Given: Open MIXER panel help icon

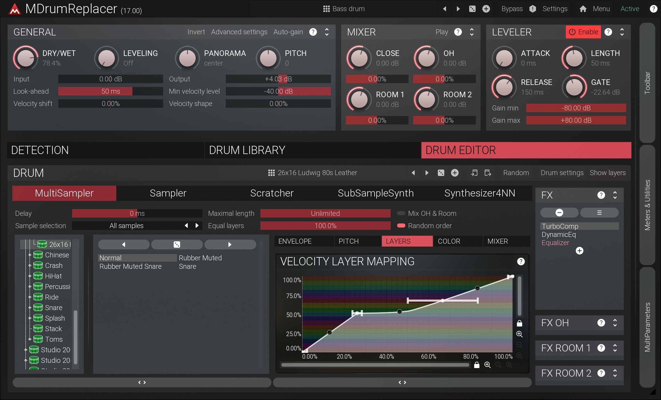Looking at the screenshot, I should point(458,32).
